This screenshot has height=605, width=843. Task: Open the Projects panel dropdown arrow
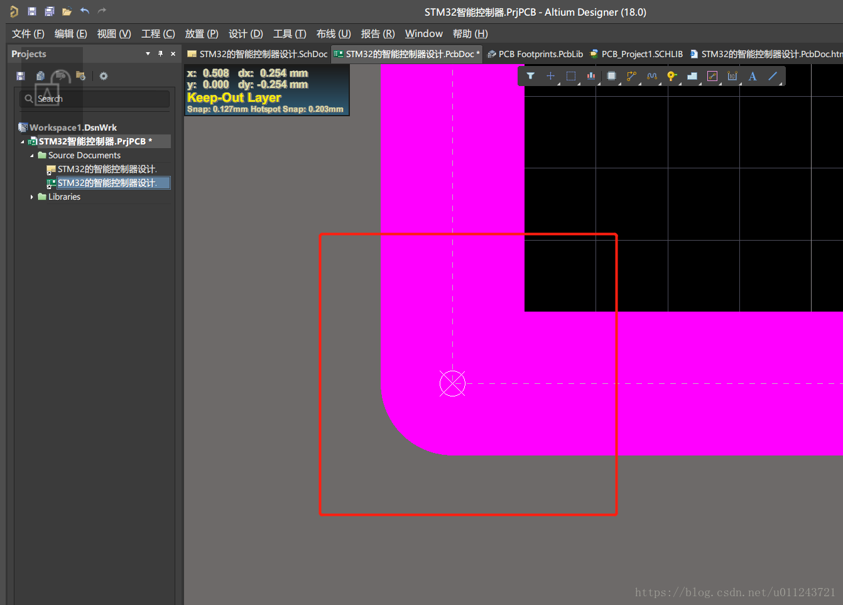(148, 54)
